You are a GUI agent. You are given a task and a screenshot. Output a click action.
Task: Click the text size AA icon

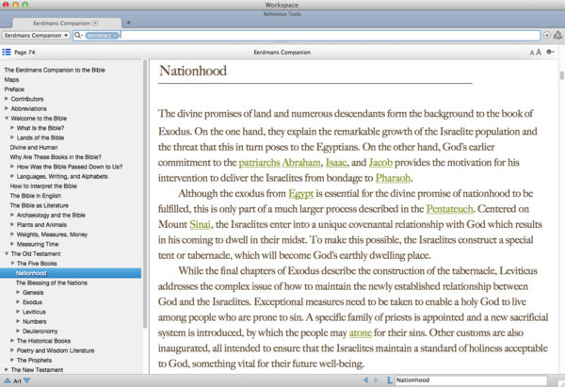point(533,52)
